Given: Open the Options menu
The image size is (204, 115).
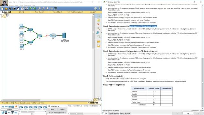Looking at the screenshot, I should [11, 5].
